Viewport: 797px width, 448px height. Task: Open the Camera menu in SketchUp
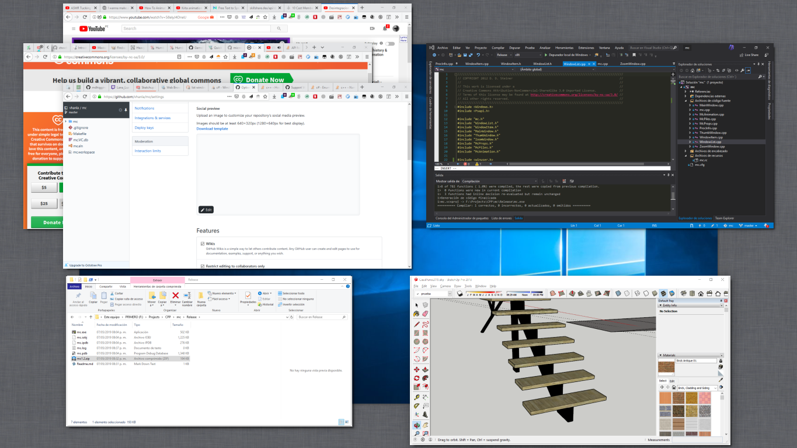(x=446, y=286)
